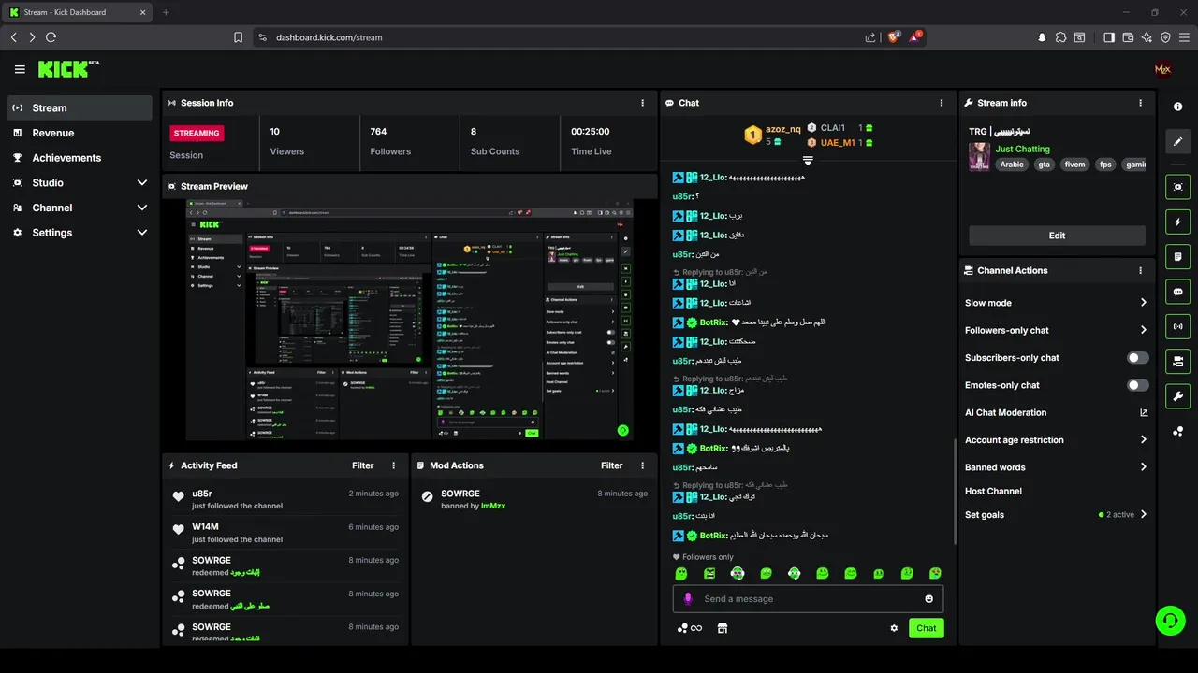Screen dimensions: 1198x673
Task: Go to Achievements in sidebar
Action: pos(80,158)
